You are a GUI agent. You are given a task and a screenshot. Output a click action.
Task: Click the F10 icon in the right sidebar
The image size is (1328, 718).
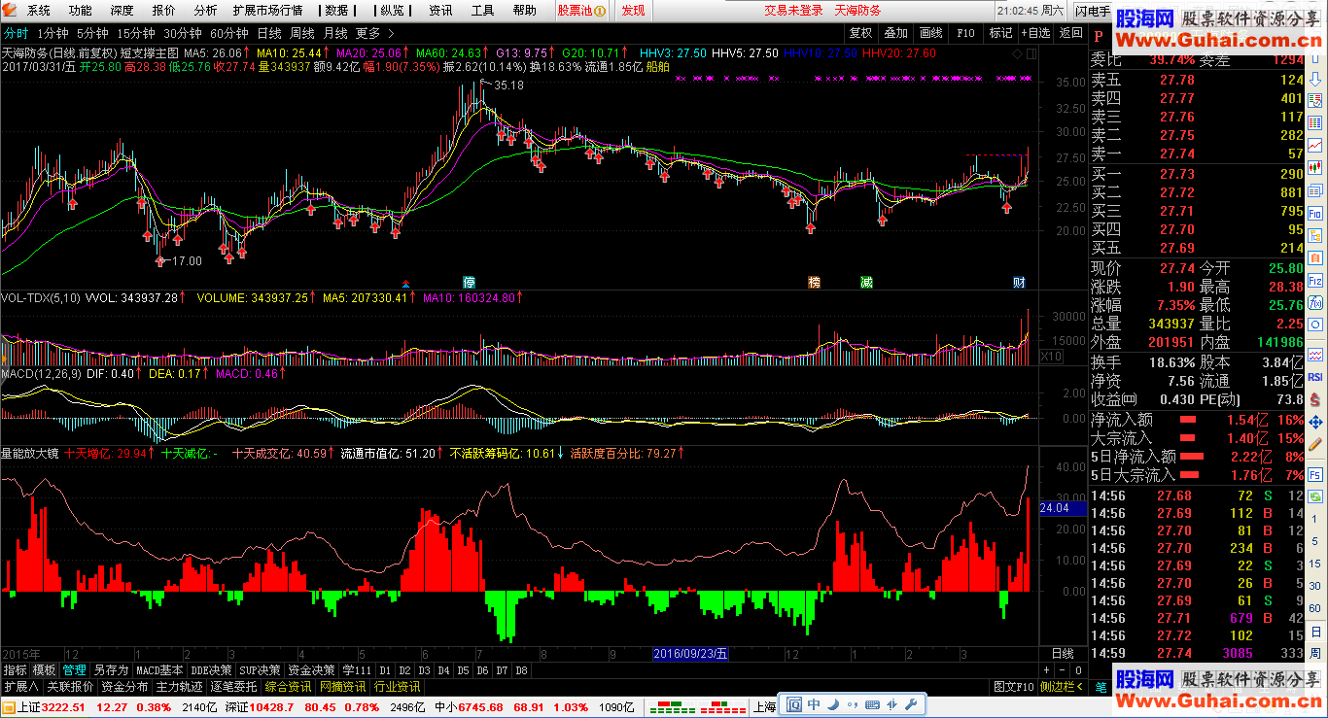[1315, 212]
